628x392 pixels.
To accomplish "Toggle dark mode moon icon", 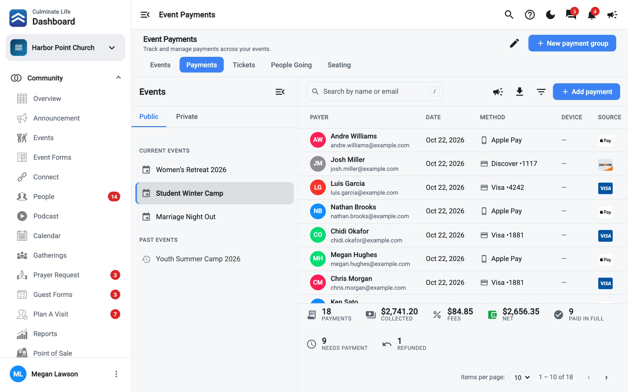I will 550,15.
